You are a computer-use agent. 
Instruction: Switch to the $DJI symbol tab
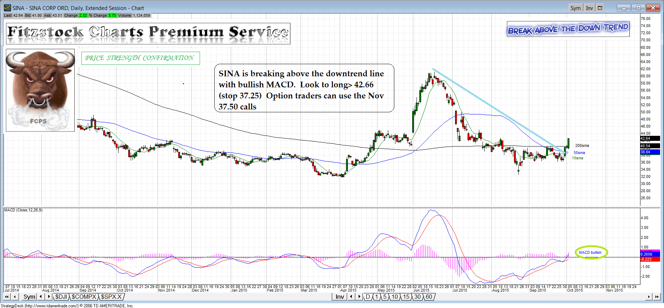point(61,297)
